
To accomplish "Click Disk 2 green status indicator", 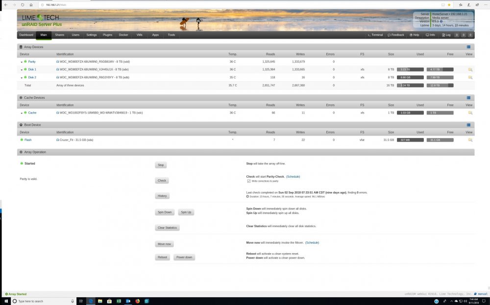I will pyautogui.click(x=25, y=77).
